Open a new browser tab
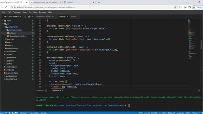203x114 pixels. [x=99, y=2]
